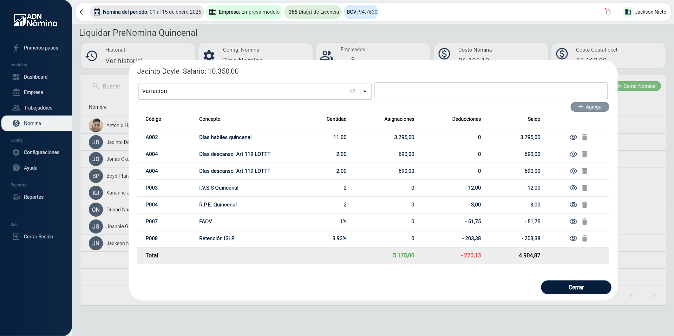Delete the A002 Días habiles quincenal row
The height and width of the screenshot is (336, 674).
pyautogui.click(x=584, y=137)
